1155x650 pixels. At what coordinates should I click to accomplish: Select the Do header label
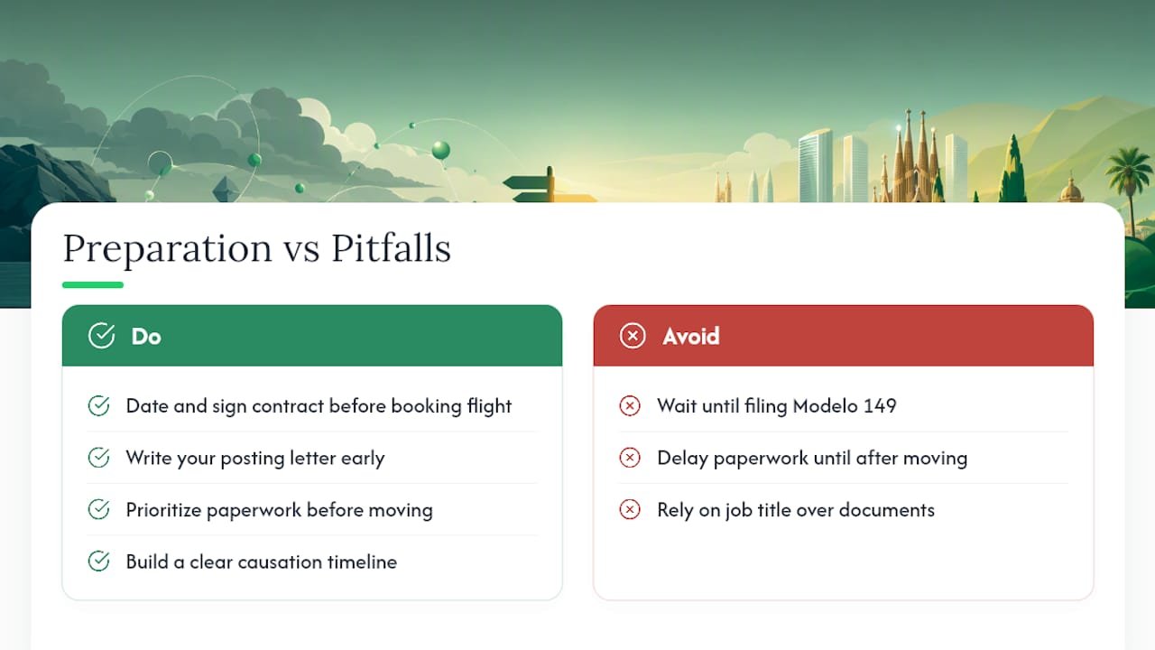pyautogui.click(x=146, y=337)
